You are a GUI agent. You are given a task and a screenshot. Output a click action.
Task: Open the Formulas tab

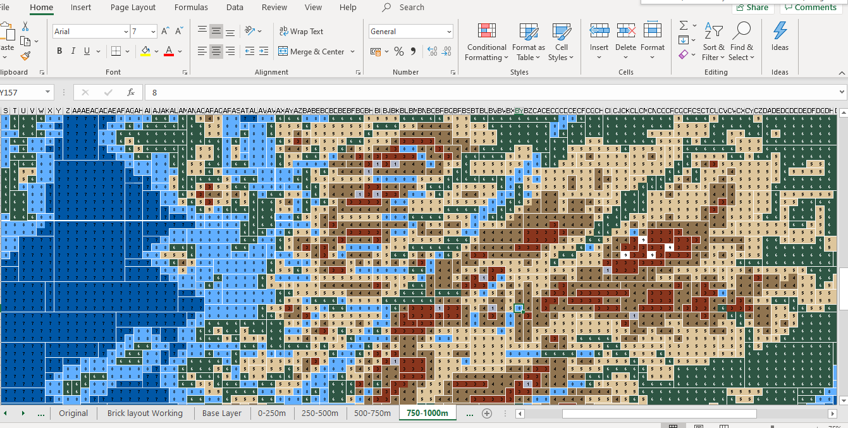(x=191, y=8)
